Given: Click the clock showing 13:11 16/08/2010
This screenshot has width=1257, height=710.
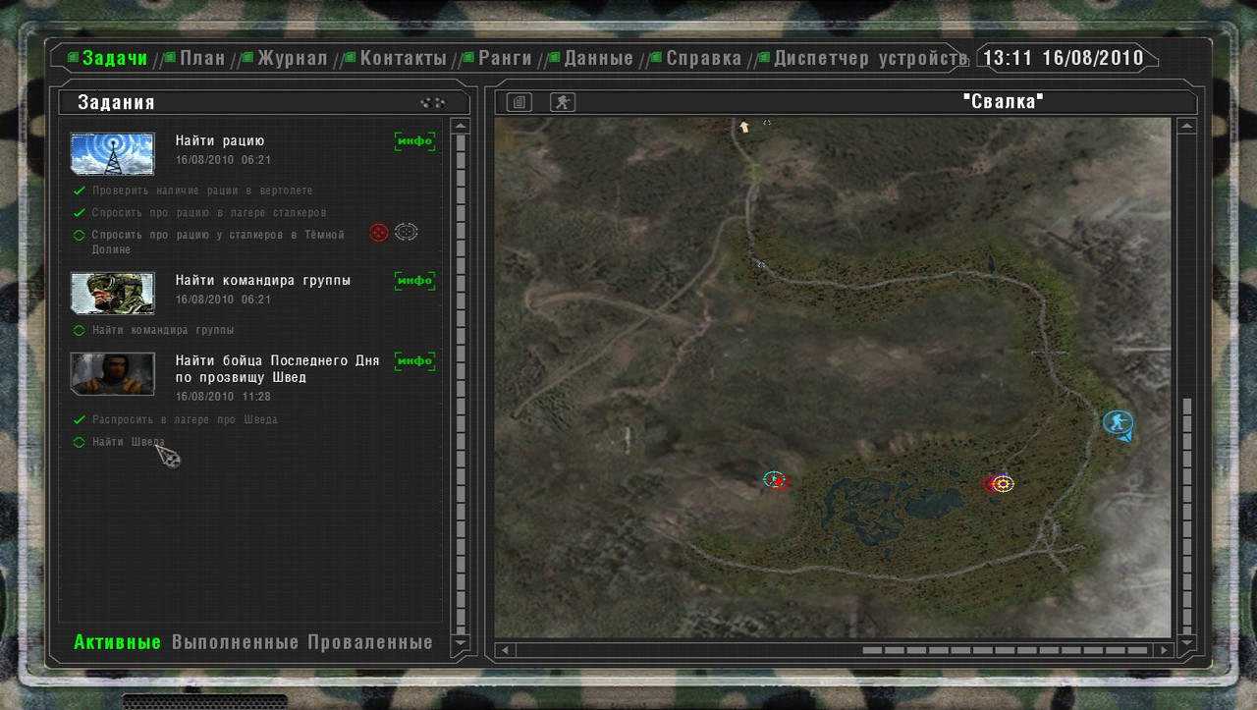Looking at the screenshot, I should coord(1064,58).
